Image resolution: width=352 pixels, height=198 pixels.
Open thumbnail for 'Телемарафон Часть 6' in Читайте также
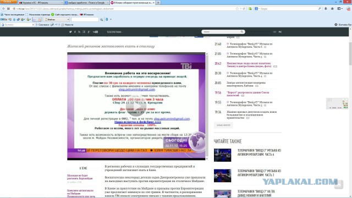pos(222,155)
